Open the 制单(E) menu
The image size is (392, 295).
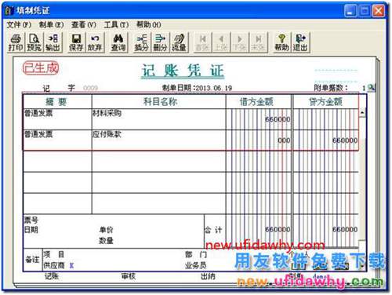(x=51, y=24)
